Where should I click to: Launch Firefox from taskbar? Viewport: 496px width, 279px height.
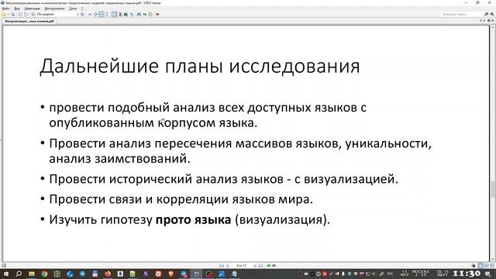[x=108, y=274]
